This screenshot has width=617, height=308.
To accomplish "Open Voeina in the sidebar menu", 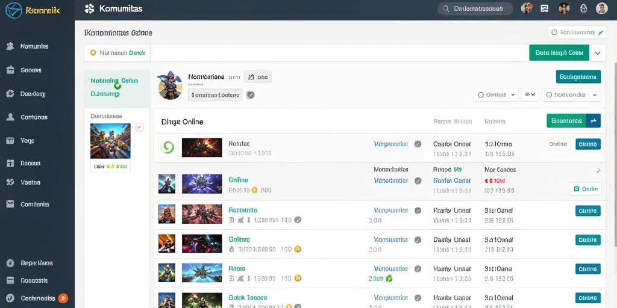I will 30,182.
